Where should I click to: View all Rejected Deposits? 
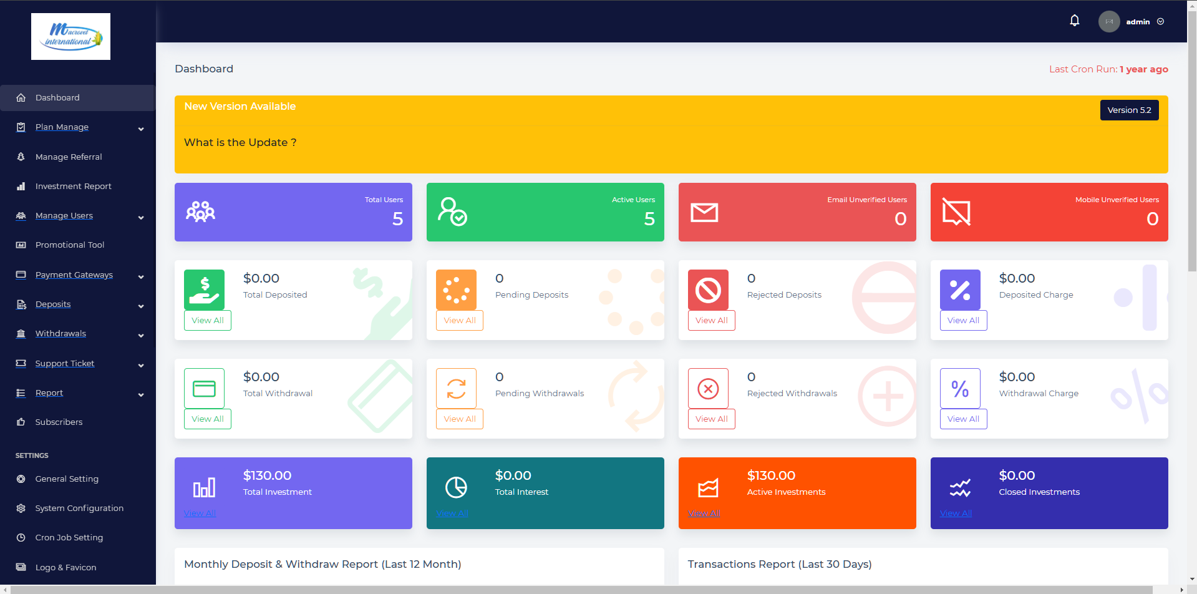(712, 320)
